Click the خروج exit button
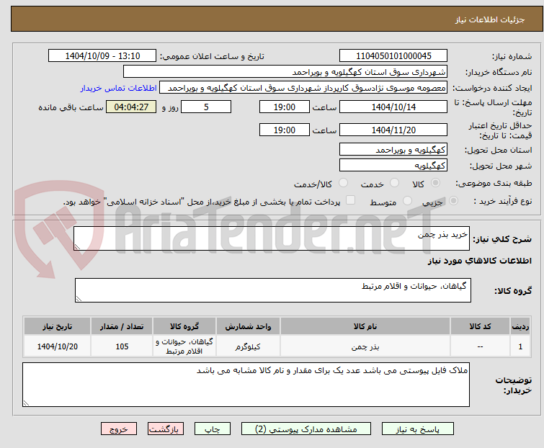Viewport: 544px width, 448px height. coord(119,429)
